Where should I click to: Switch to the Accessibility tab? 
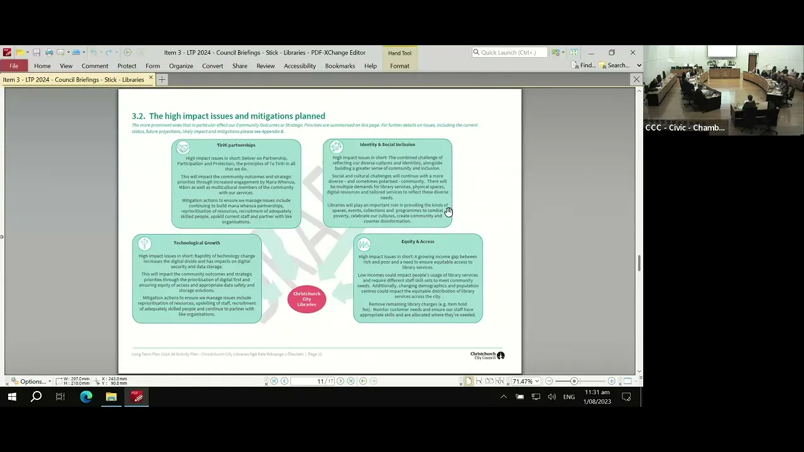[x=300, y=66]
